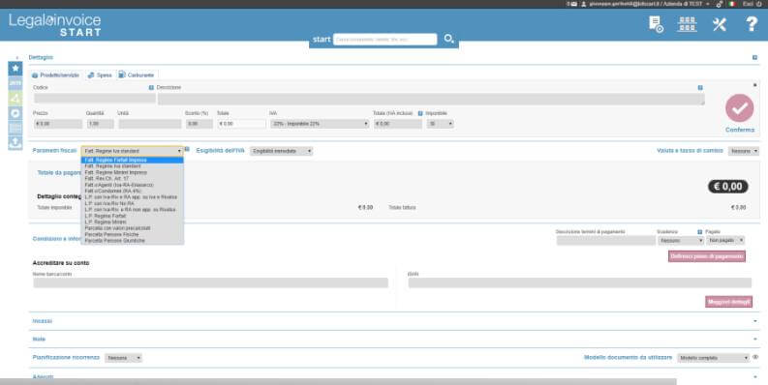Screen dimensions: 768x385
Task: Click the info icon next to Parametri fiscali dropdown
Action: 187,149
